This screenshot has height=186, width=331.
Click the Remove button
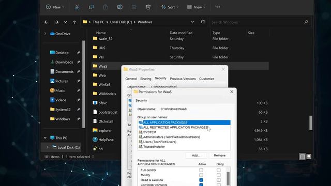click(219, 155)
